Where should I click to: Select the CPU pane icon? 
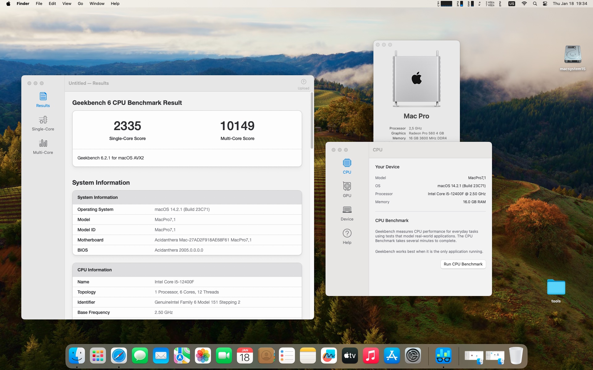[x=347, y=166]
